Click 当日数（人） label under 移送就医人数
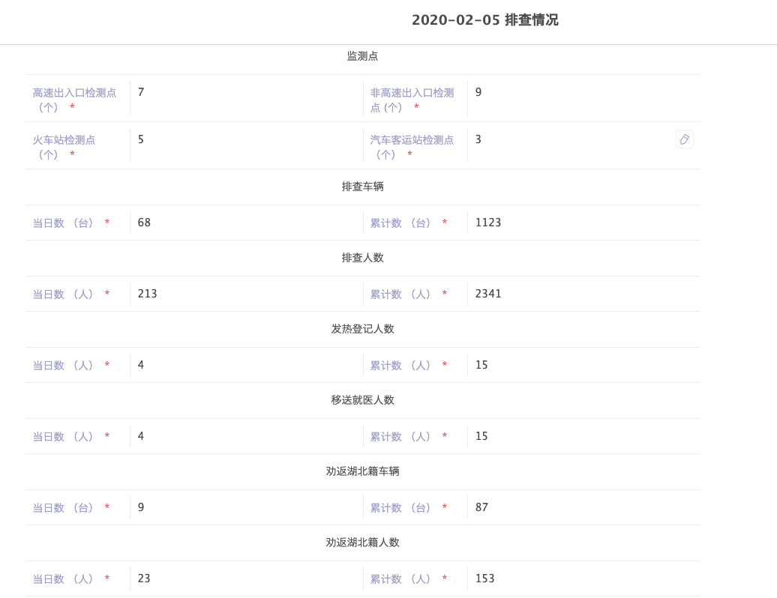Image resolution: width=777 pixels, height=598 pixels. (63, 437)
